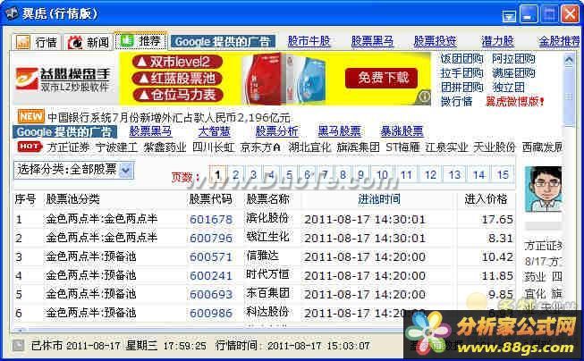The width and height of the screenshot is (584, 361).
Task: Click the vertical scrollbar up arrow
Action: pos(569,60)
